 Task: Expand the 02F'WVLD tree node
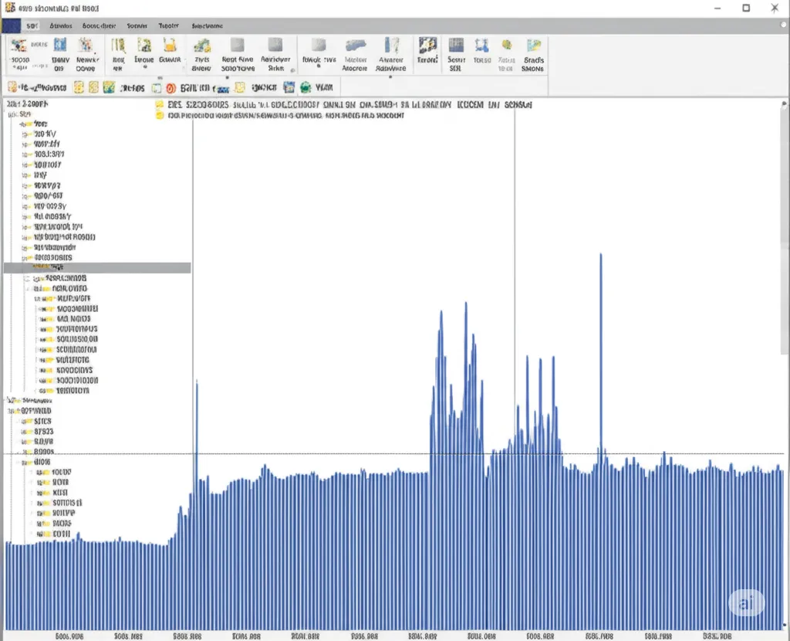click(10, 411)
